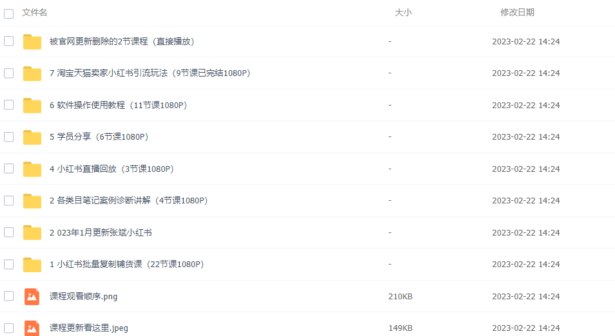The width and height of the screenshot is (615, 336).
Task: Open folder icon for 6 软件操作使用教程
Action: pos(32,106)
